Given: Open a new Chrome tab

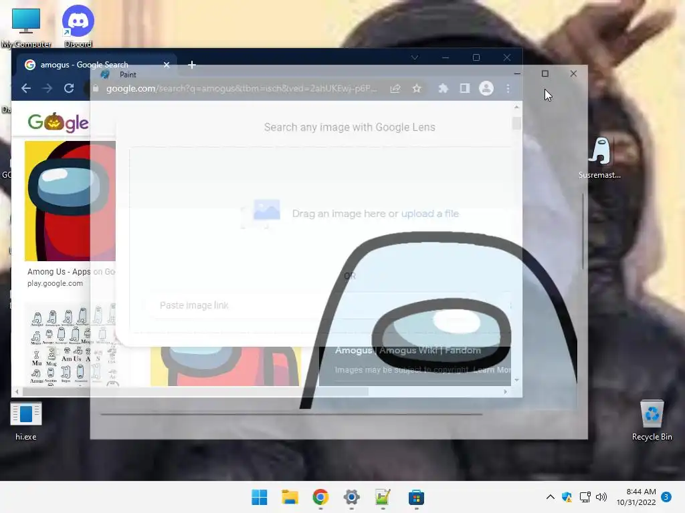Looking at the screenshot, I should (x=192, y=65).
